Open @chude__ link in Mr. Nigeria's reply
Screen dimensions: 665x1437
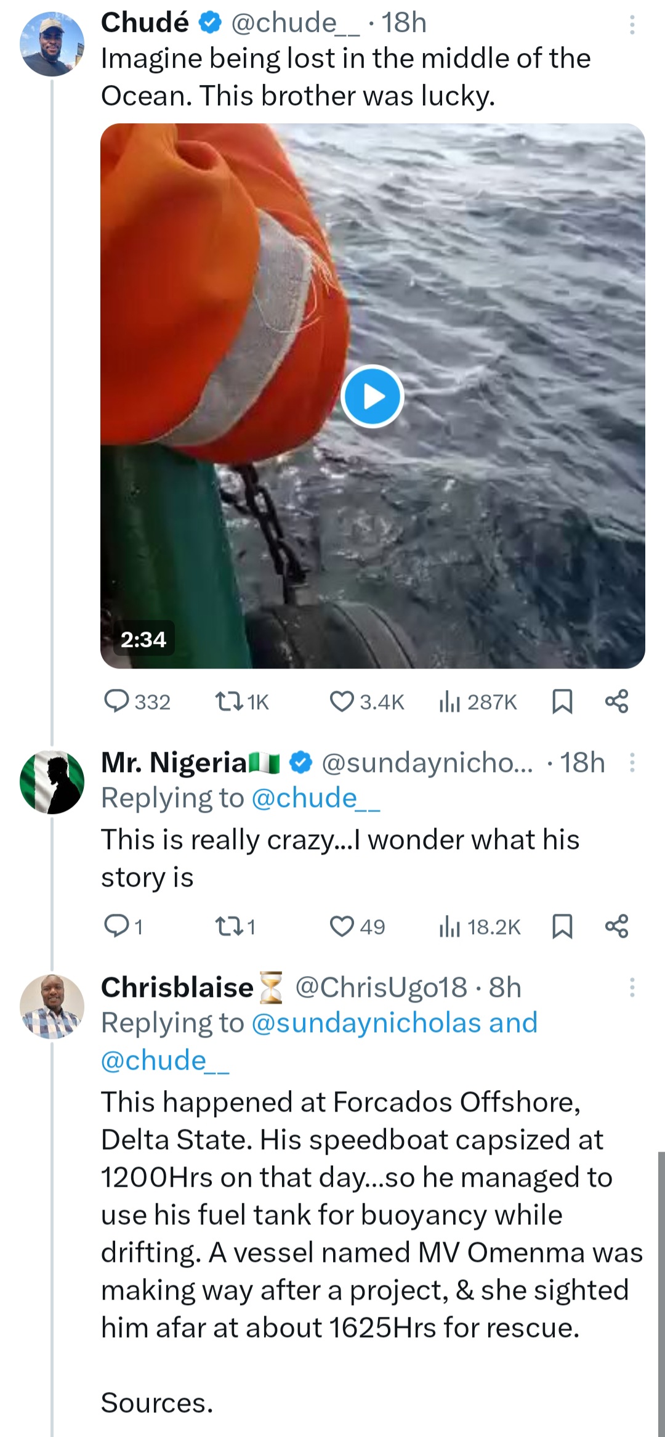tap(316, 799)
